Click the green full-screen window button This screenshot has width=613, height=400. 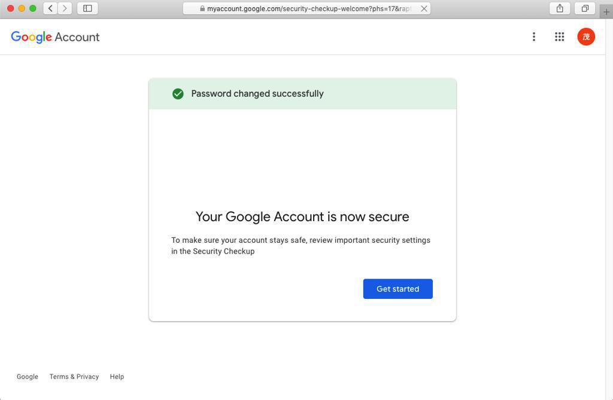tap(33, 8)
